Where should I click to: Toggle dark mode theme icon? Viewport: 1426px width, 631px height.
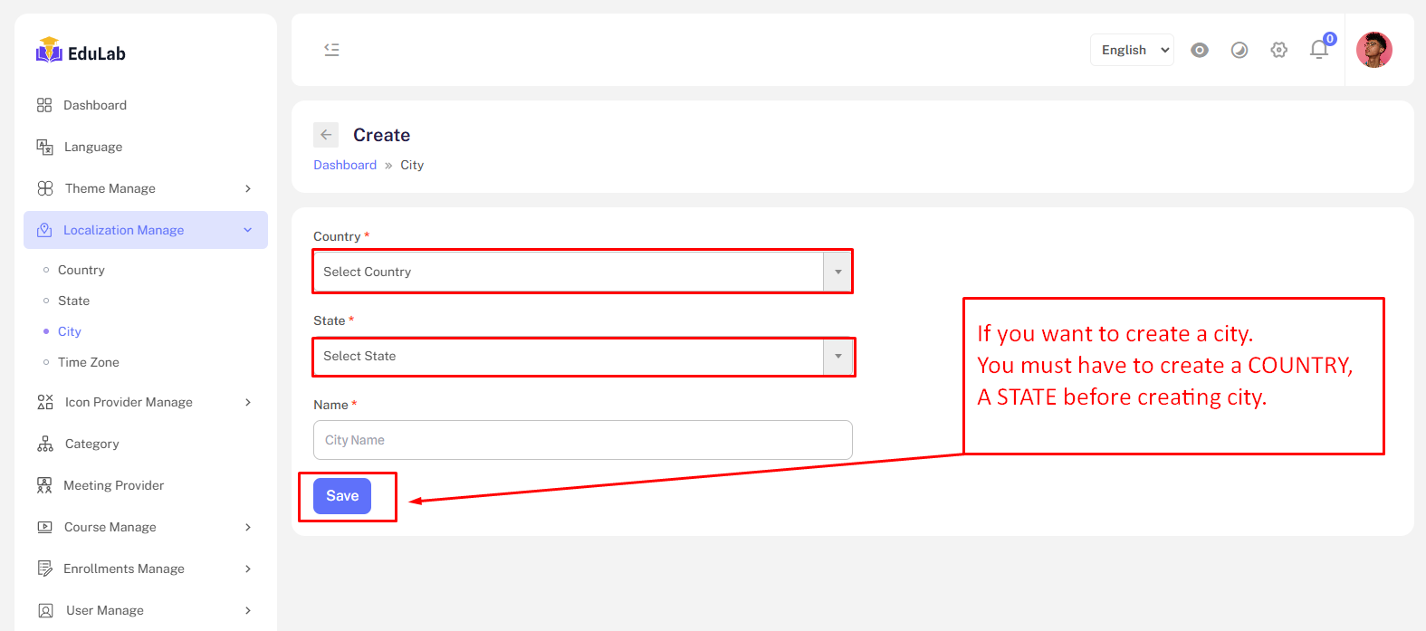point(1239,50)
